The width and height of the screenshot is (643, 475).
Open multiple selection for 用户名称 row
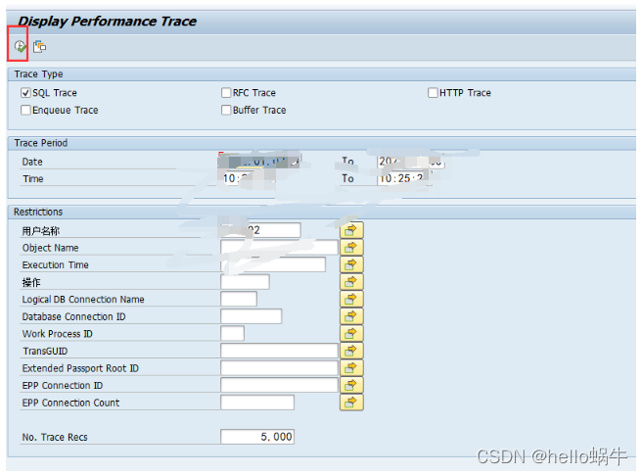tap(351, 230)
